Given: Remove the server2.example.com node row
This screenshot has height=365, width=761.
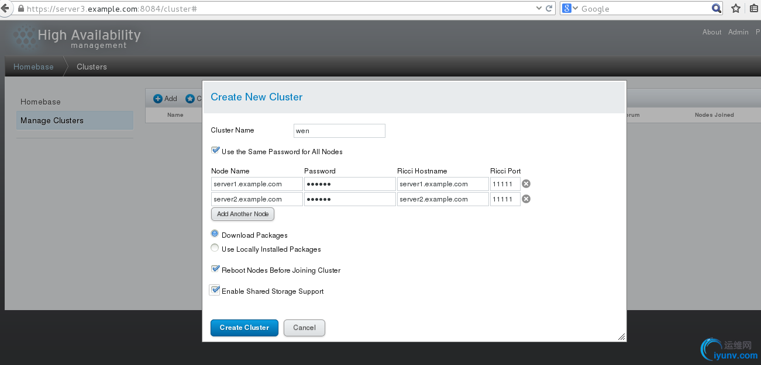Looking at the screenshot, I should point(526,199).
